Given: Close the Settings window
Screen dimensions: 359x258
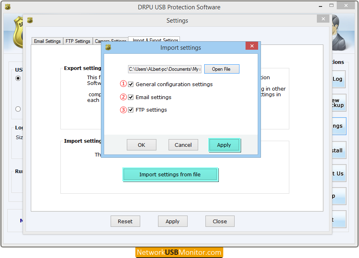Looking at the screenshot, I should tap(323, 19).
